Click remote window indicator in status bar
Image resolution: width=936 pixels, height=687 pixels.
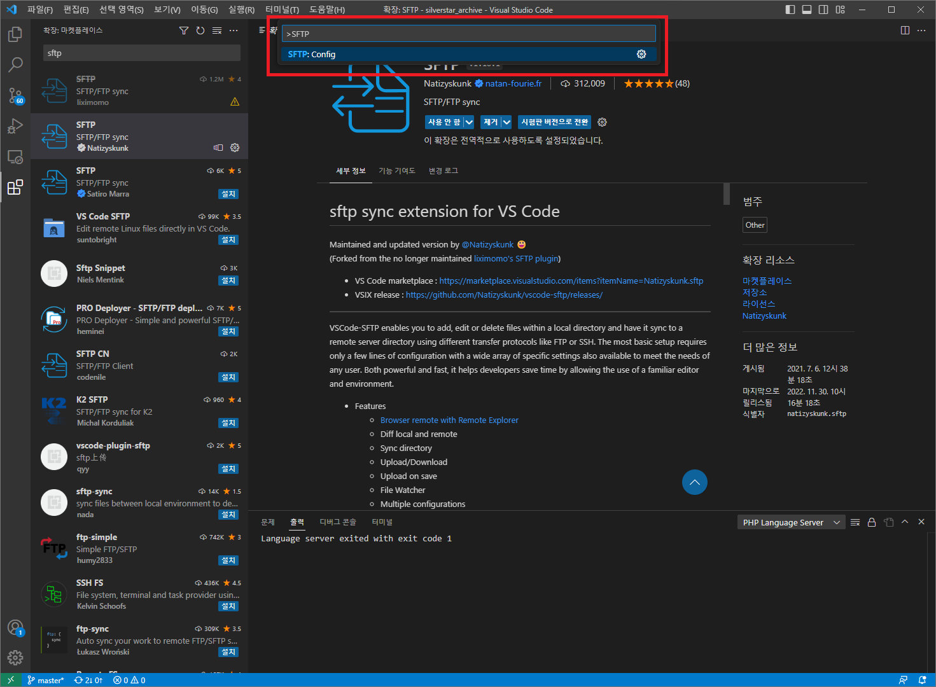pos(11,680)
